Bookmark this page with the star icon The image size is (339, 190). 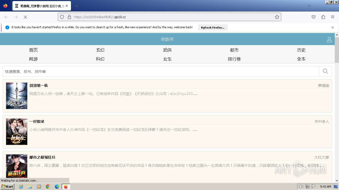[277, 17]
